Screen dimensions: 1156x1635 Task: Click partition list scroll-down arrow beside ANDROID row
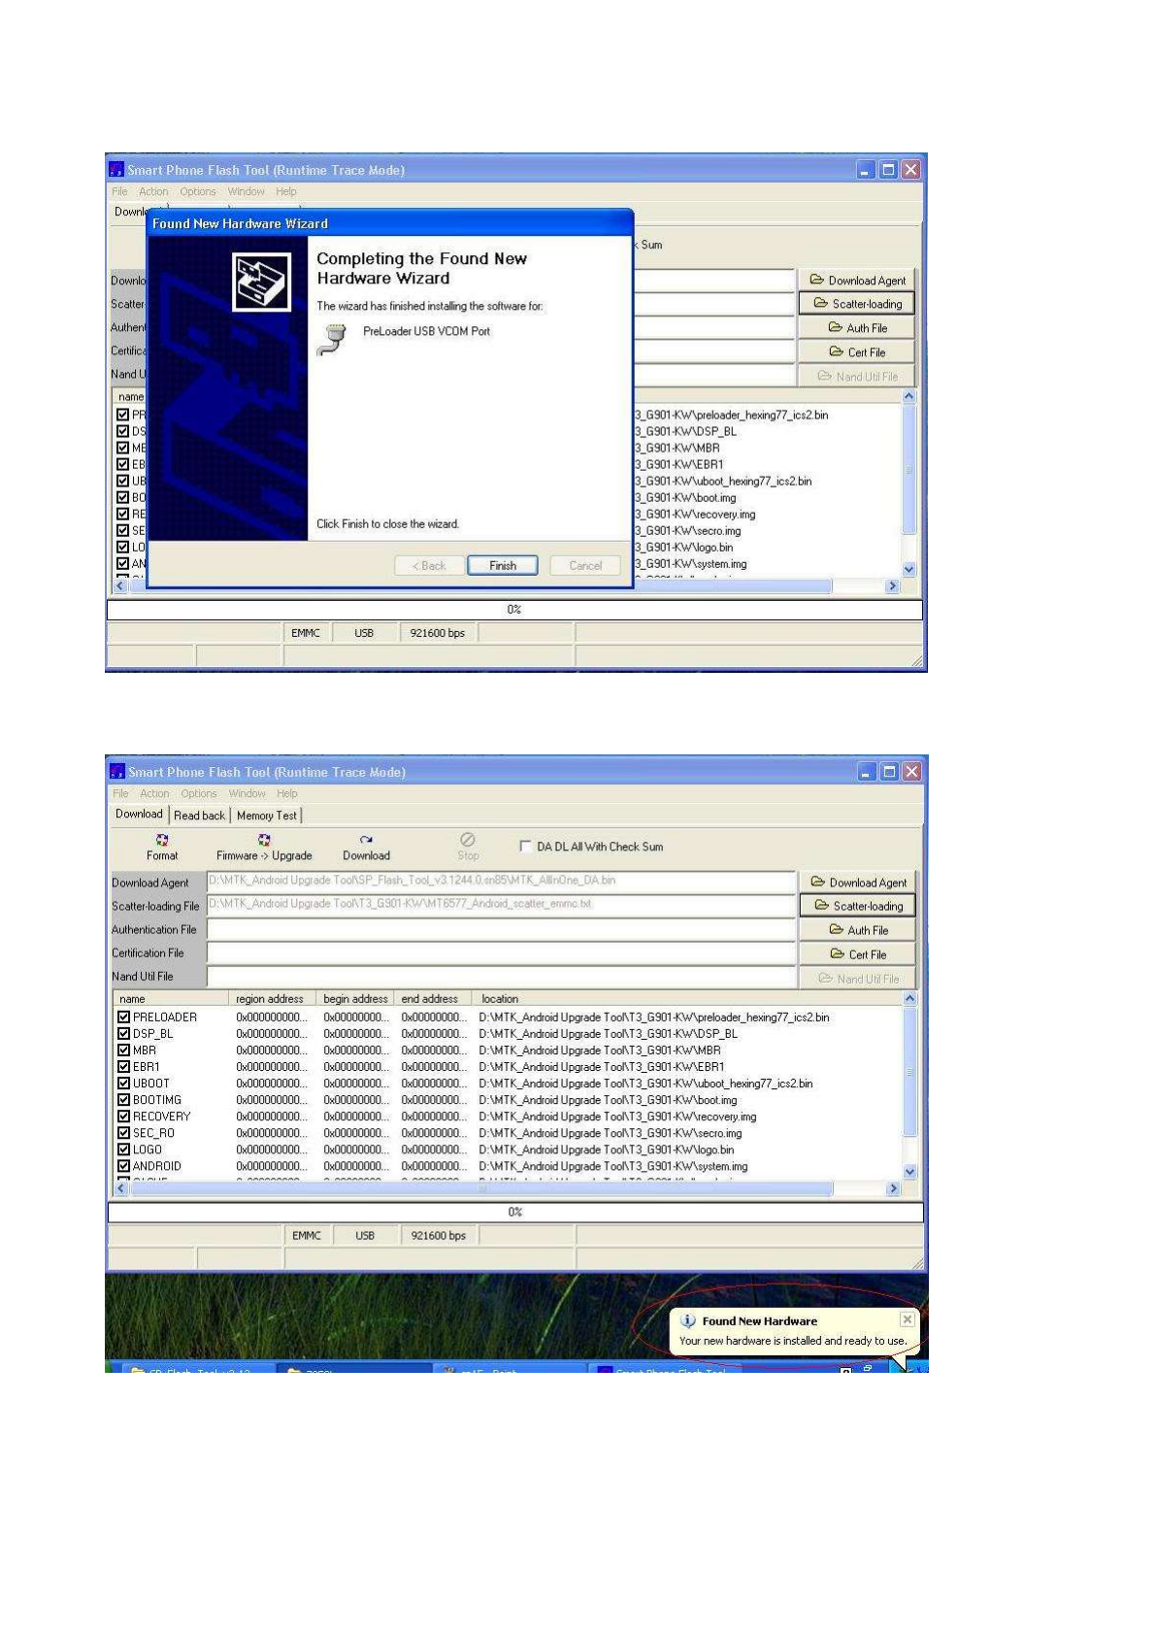[x=909, y=1172]
